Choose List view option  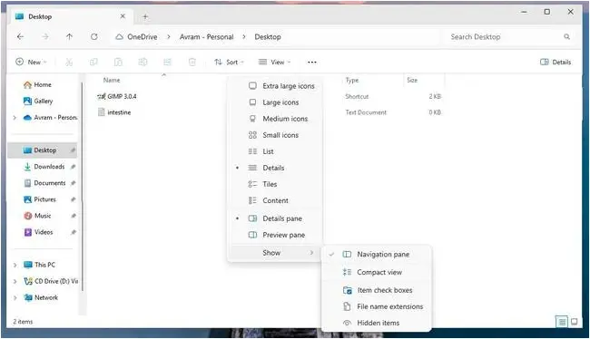click(275, 151)
